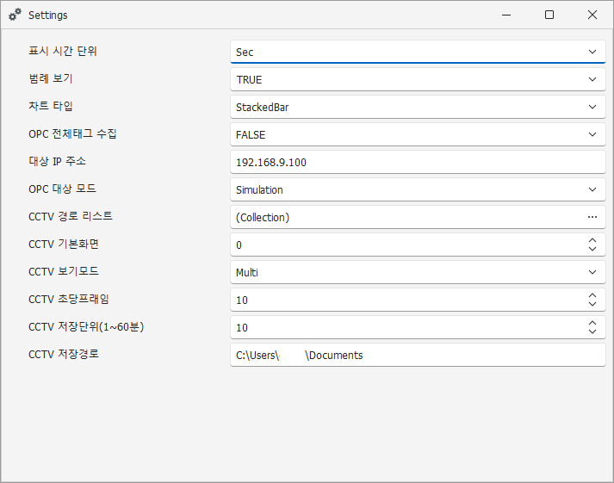Increase CCTV 초당프레임 using the up arrow

click(592, 295)
